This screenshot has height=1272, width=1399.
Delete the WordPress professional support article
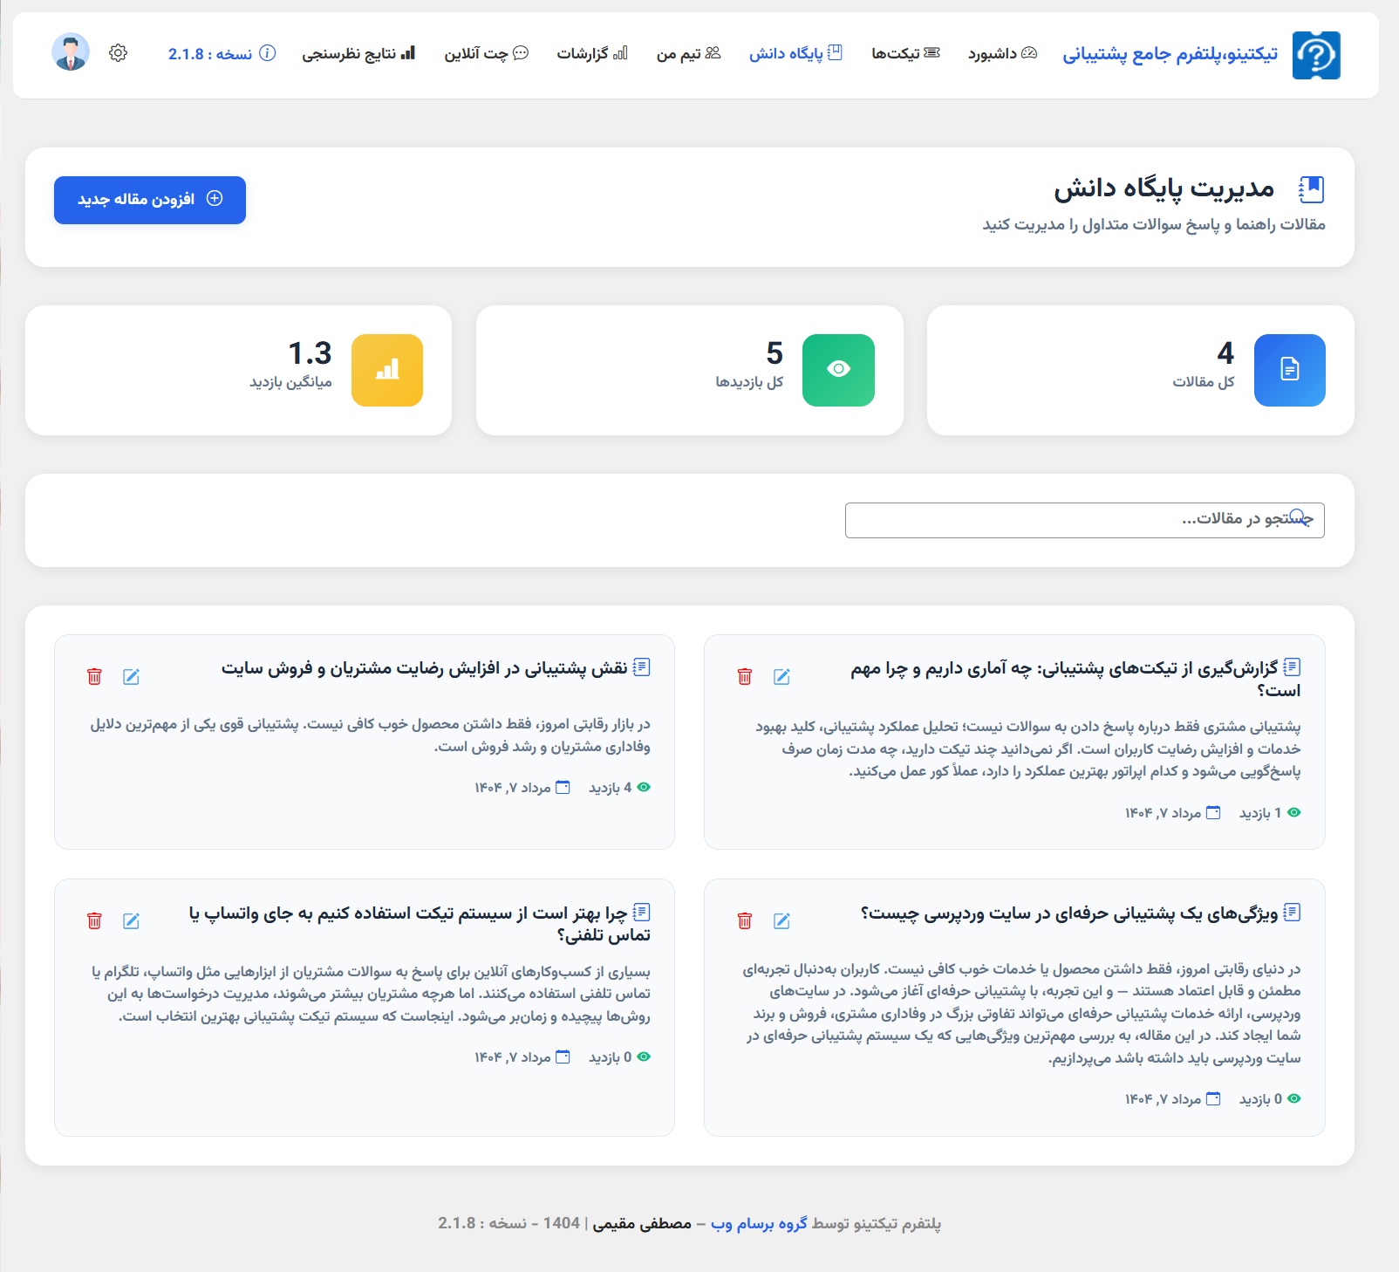click(x=745, y=921)
